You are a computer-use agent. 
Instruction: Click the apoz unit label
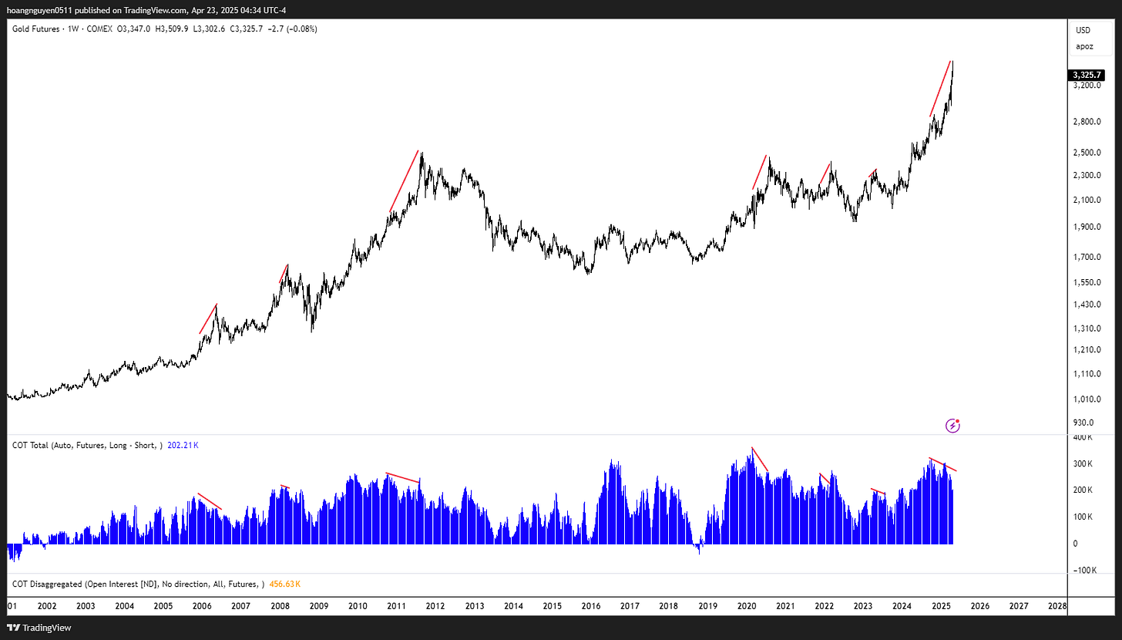click(1084, 46)
